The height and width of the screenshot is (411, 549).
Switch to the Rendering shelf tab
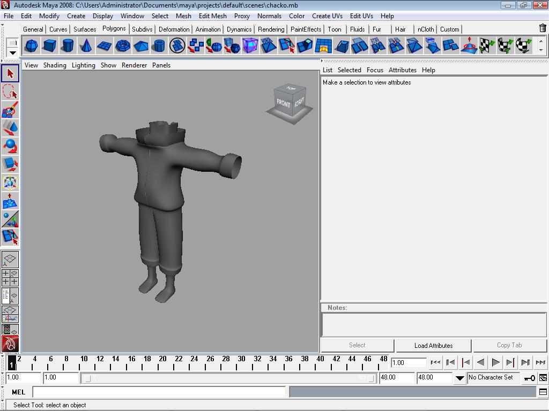coord(271,29)
